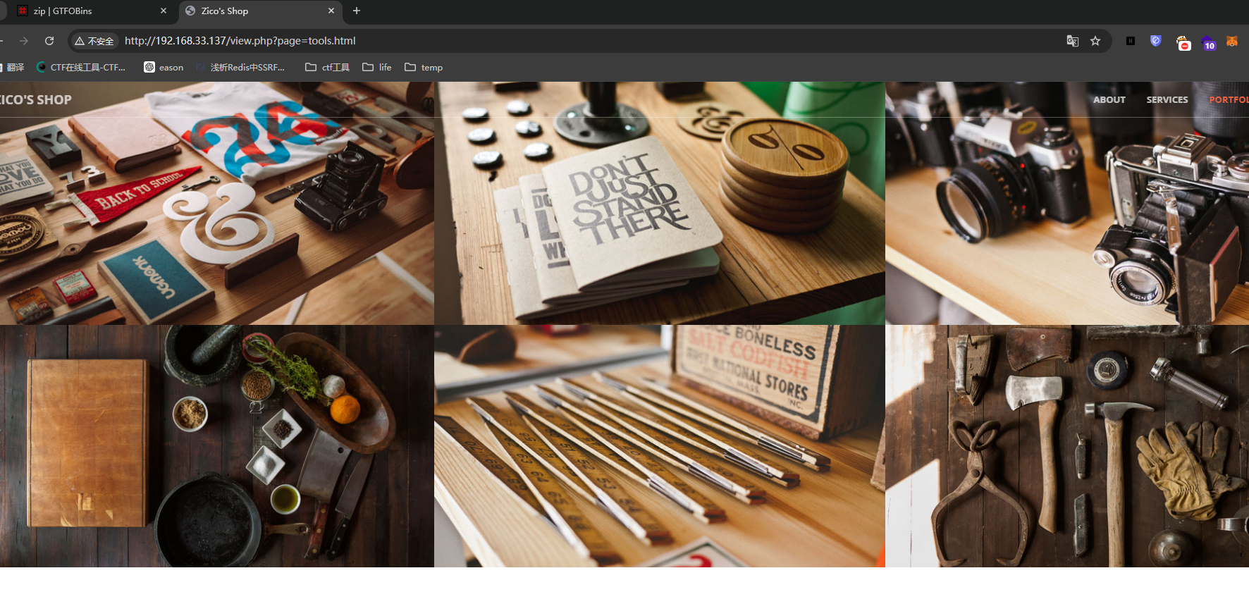
Task: Select the Zico's Shop browser tab
Action: point(259,11)
